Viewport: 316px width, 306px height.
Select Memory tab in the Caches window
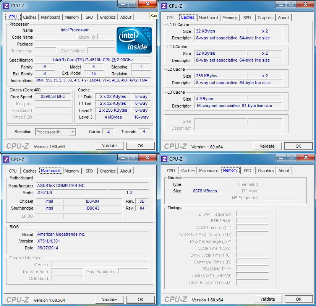[x=230, y=18]
